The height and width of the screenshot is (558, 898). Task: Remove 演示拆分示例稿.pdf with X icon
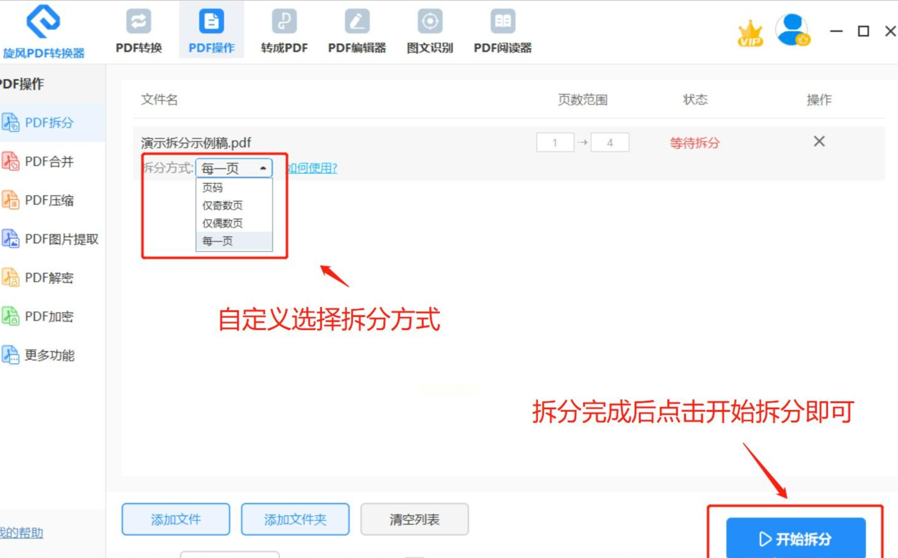[x=819, y=141]
